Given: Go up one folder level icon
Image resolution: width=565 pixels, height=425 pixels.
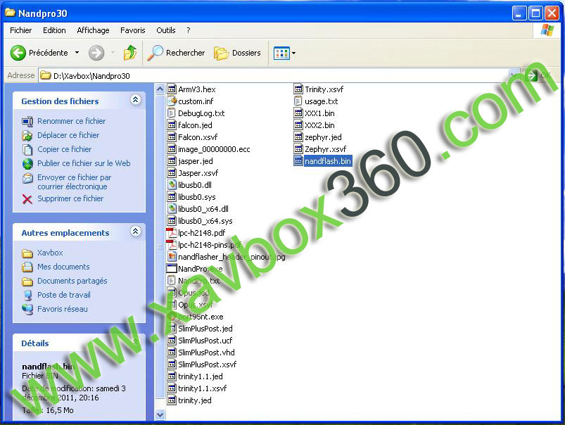Looking at the screenshot, I should (130, 53).
